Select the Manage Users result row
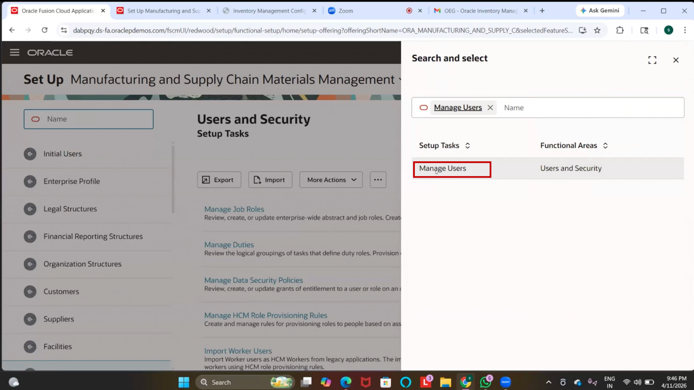Viewport: 694px width, 390px height. click(x=548, y=168)
